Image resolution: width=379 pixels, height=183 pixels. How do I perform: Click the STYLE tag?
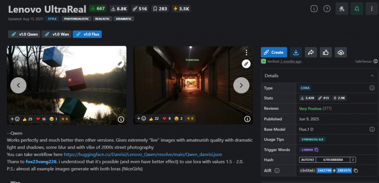pos(53,18)
